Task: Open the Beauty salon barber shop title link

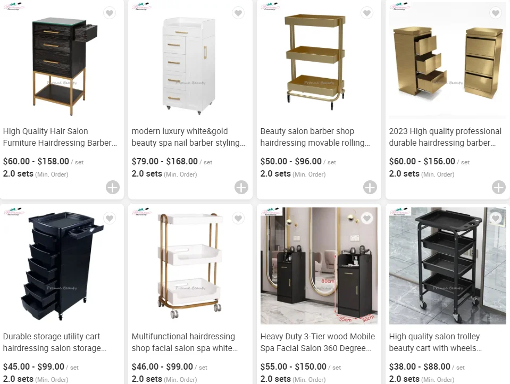Action: 315,137
